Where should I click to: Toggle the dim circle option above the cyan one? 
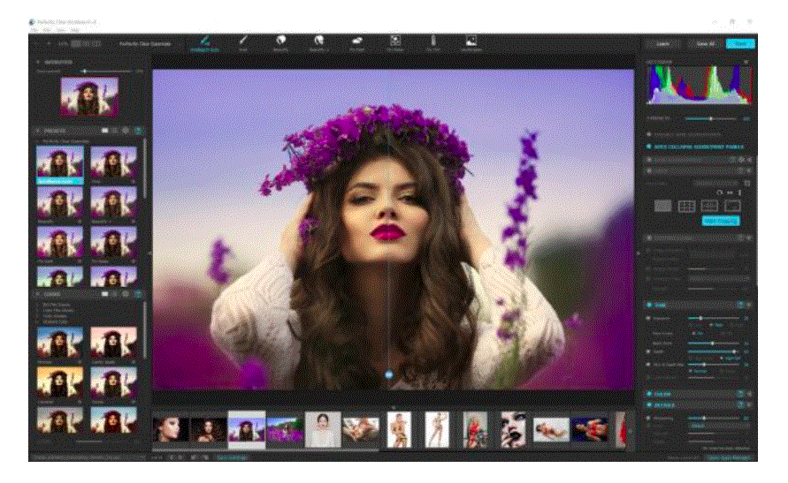point(649,134)
